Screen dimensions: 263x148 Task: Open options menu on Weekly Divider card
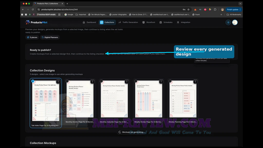161,81
